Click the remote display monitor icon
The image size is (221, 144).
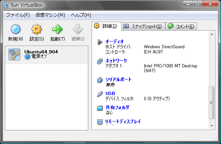[x=100, y=122]
